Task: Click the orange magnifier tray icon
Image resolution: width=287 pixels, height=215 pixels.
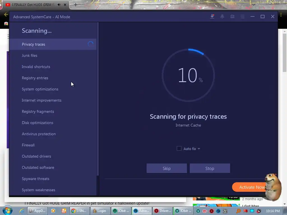Action: pos(239,211)
